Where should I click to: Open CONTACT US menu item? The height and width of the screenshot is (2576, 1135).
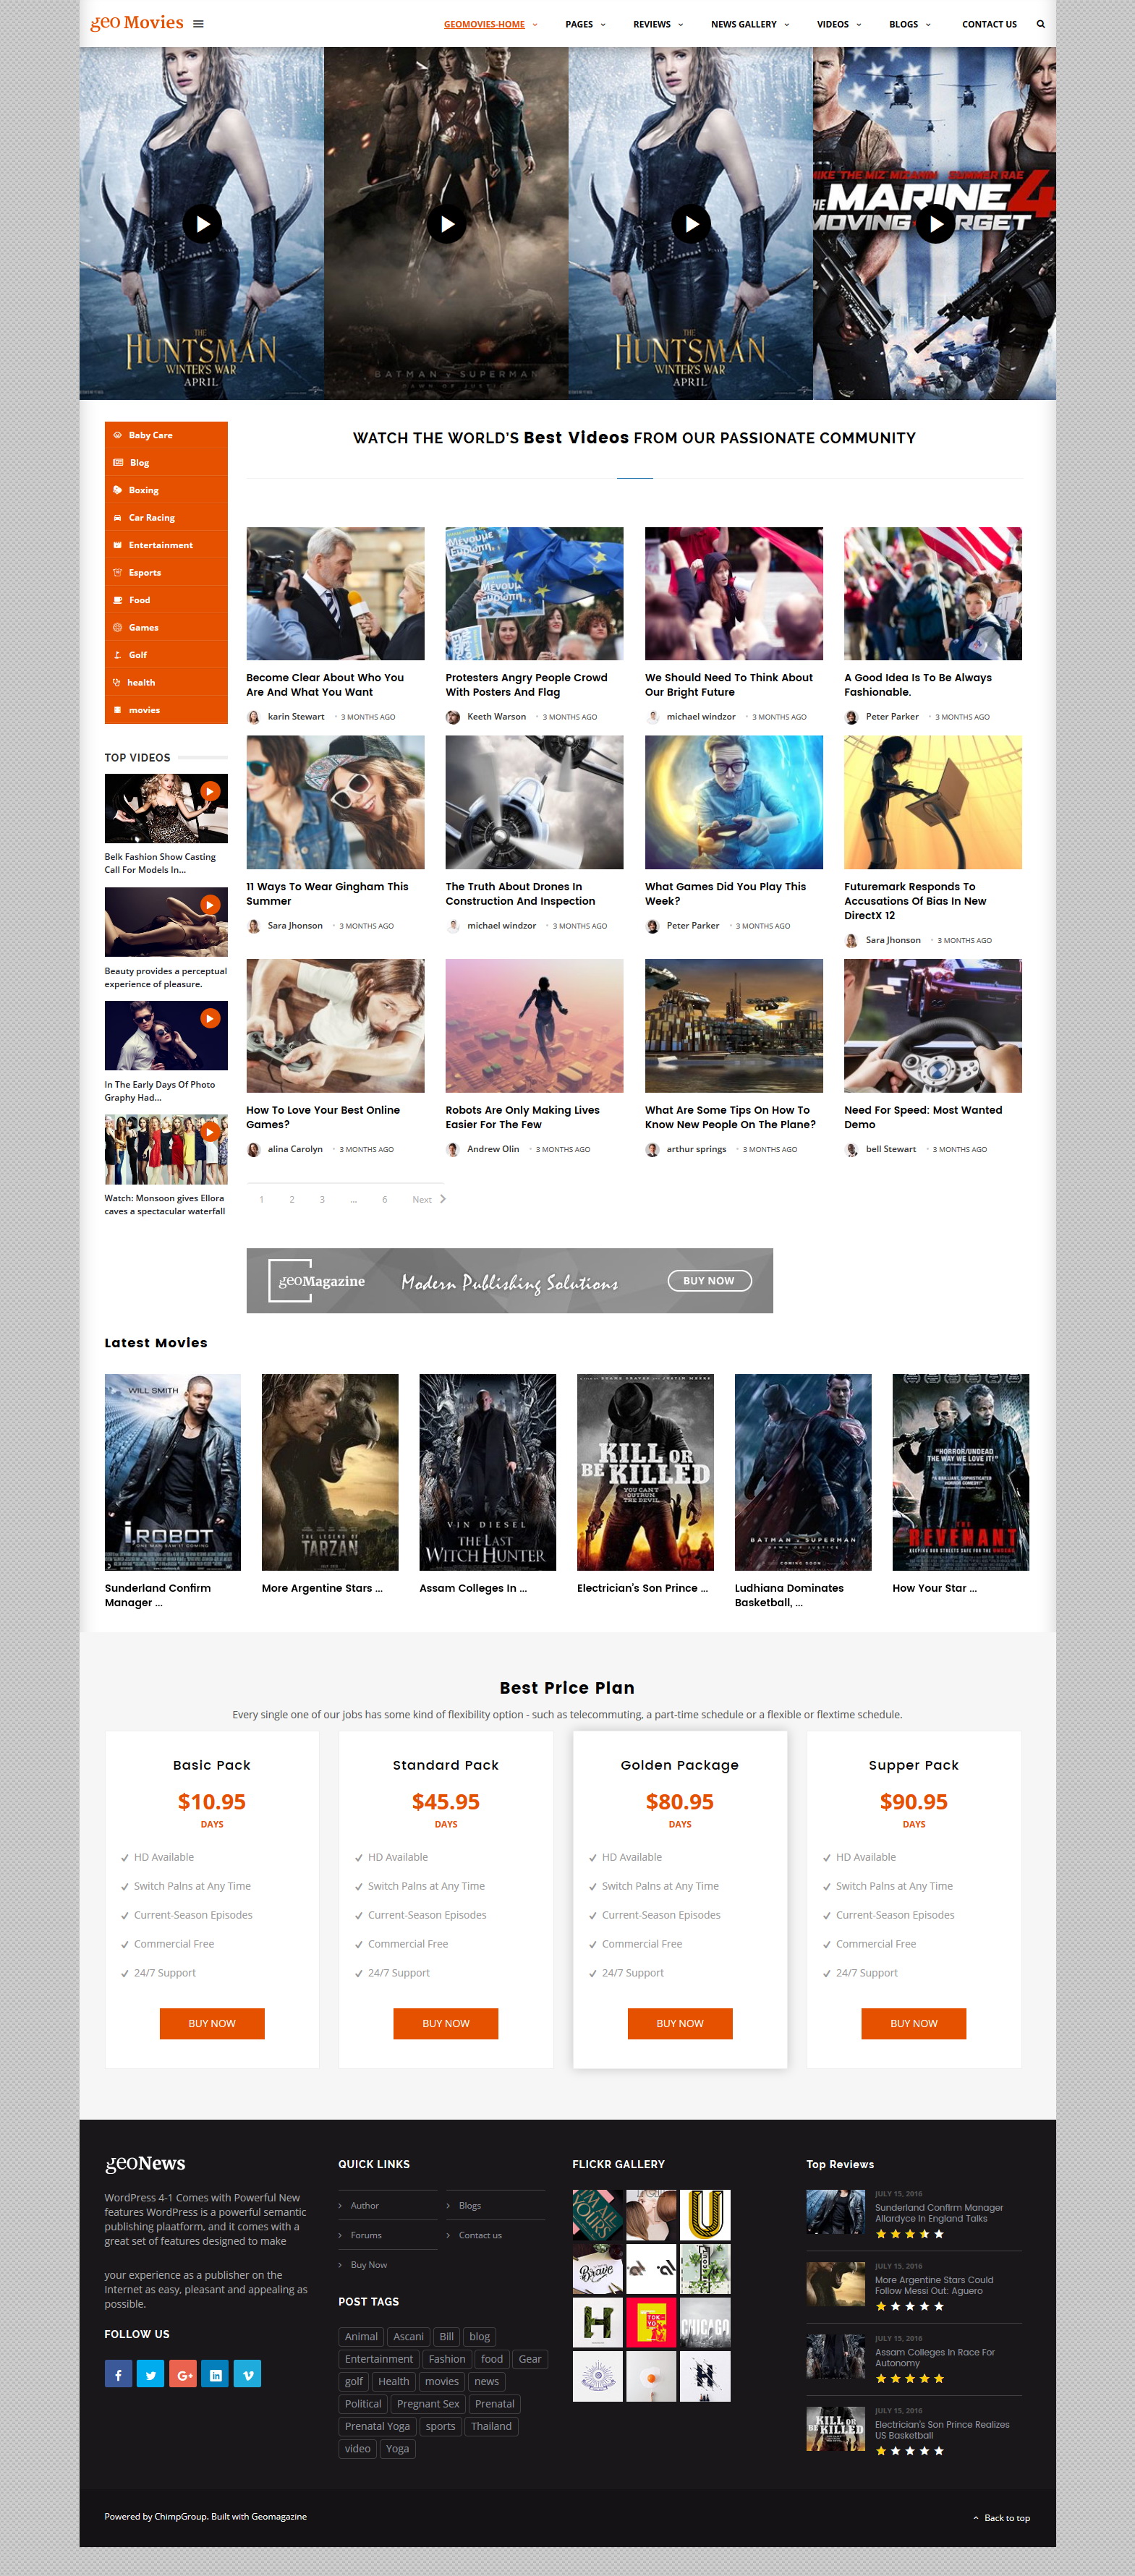(x=989, y=24)
